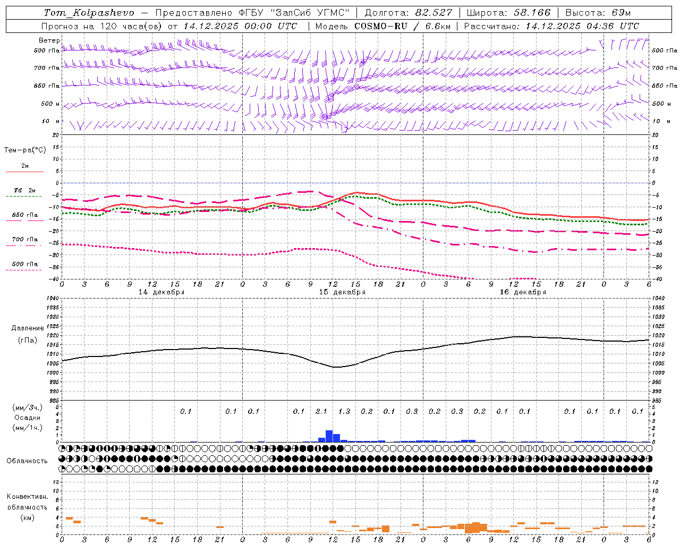
Task: Click the 1.3 precipitation value
Action: [344, 412]
